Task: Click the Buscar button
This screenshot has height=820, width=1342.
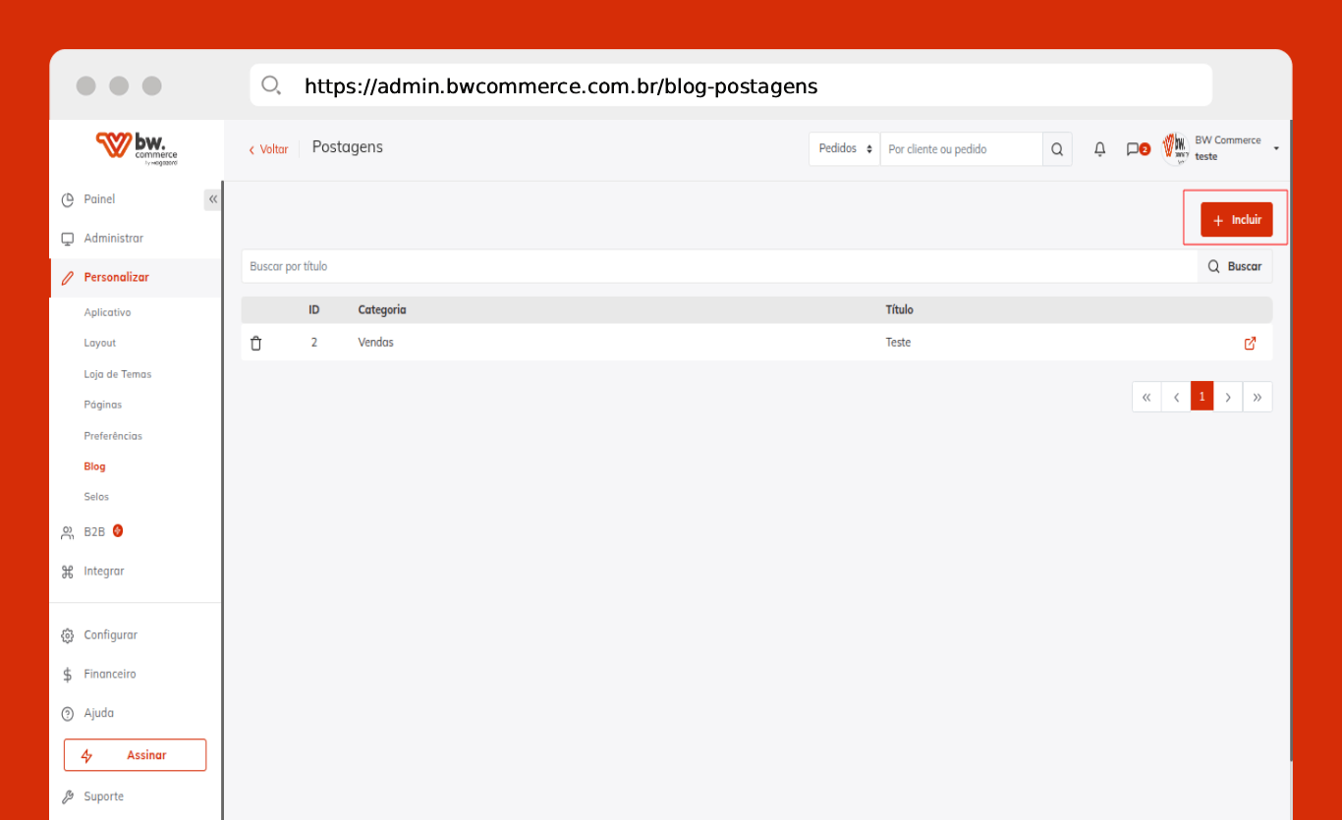Action: click(x=1235, y=266)
